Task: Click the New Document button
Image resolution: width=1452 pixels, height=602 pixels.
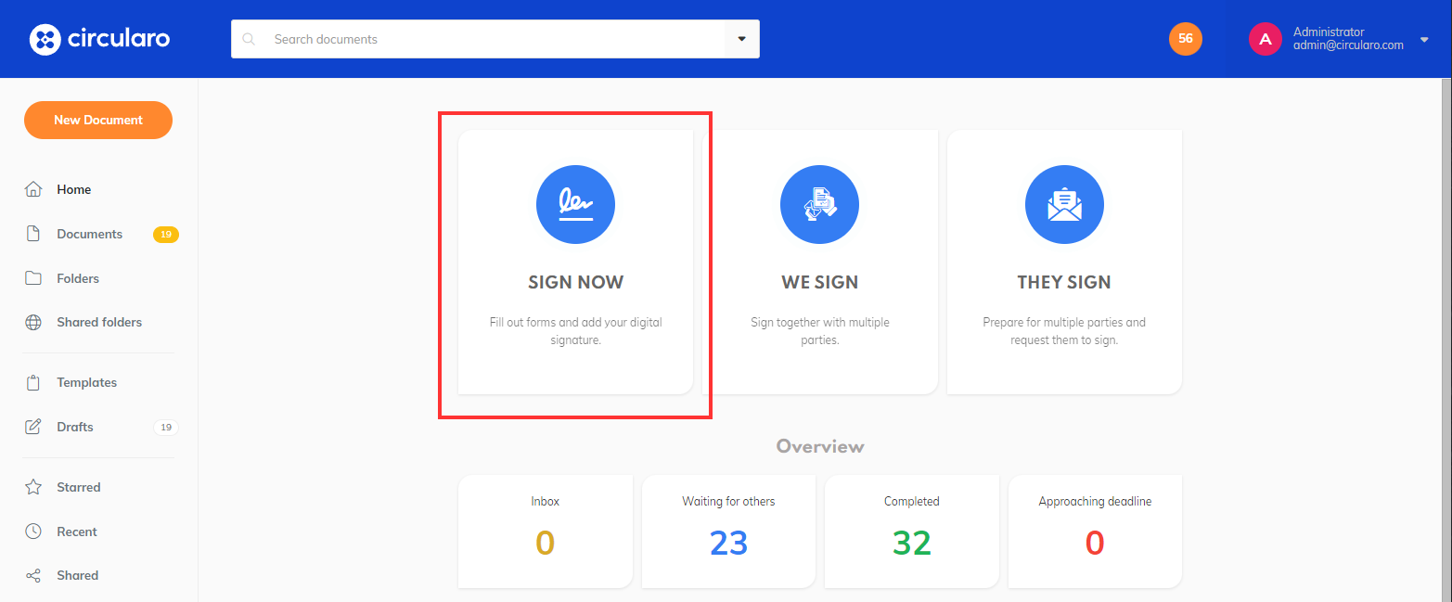Action: pyautogui.click(x=97, y=120)
